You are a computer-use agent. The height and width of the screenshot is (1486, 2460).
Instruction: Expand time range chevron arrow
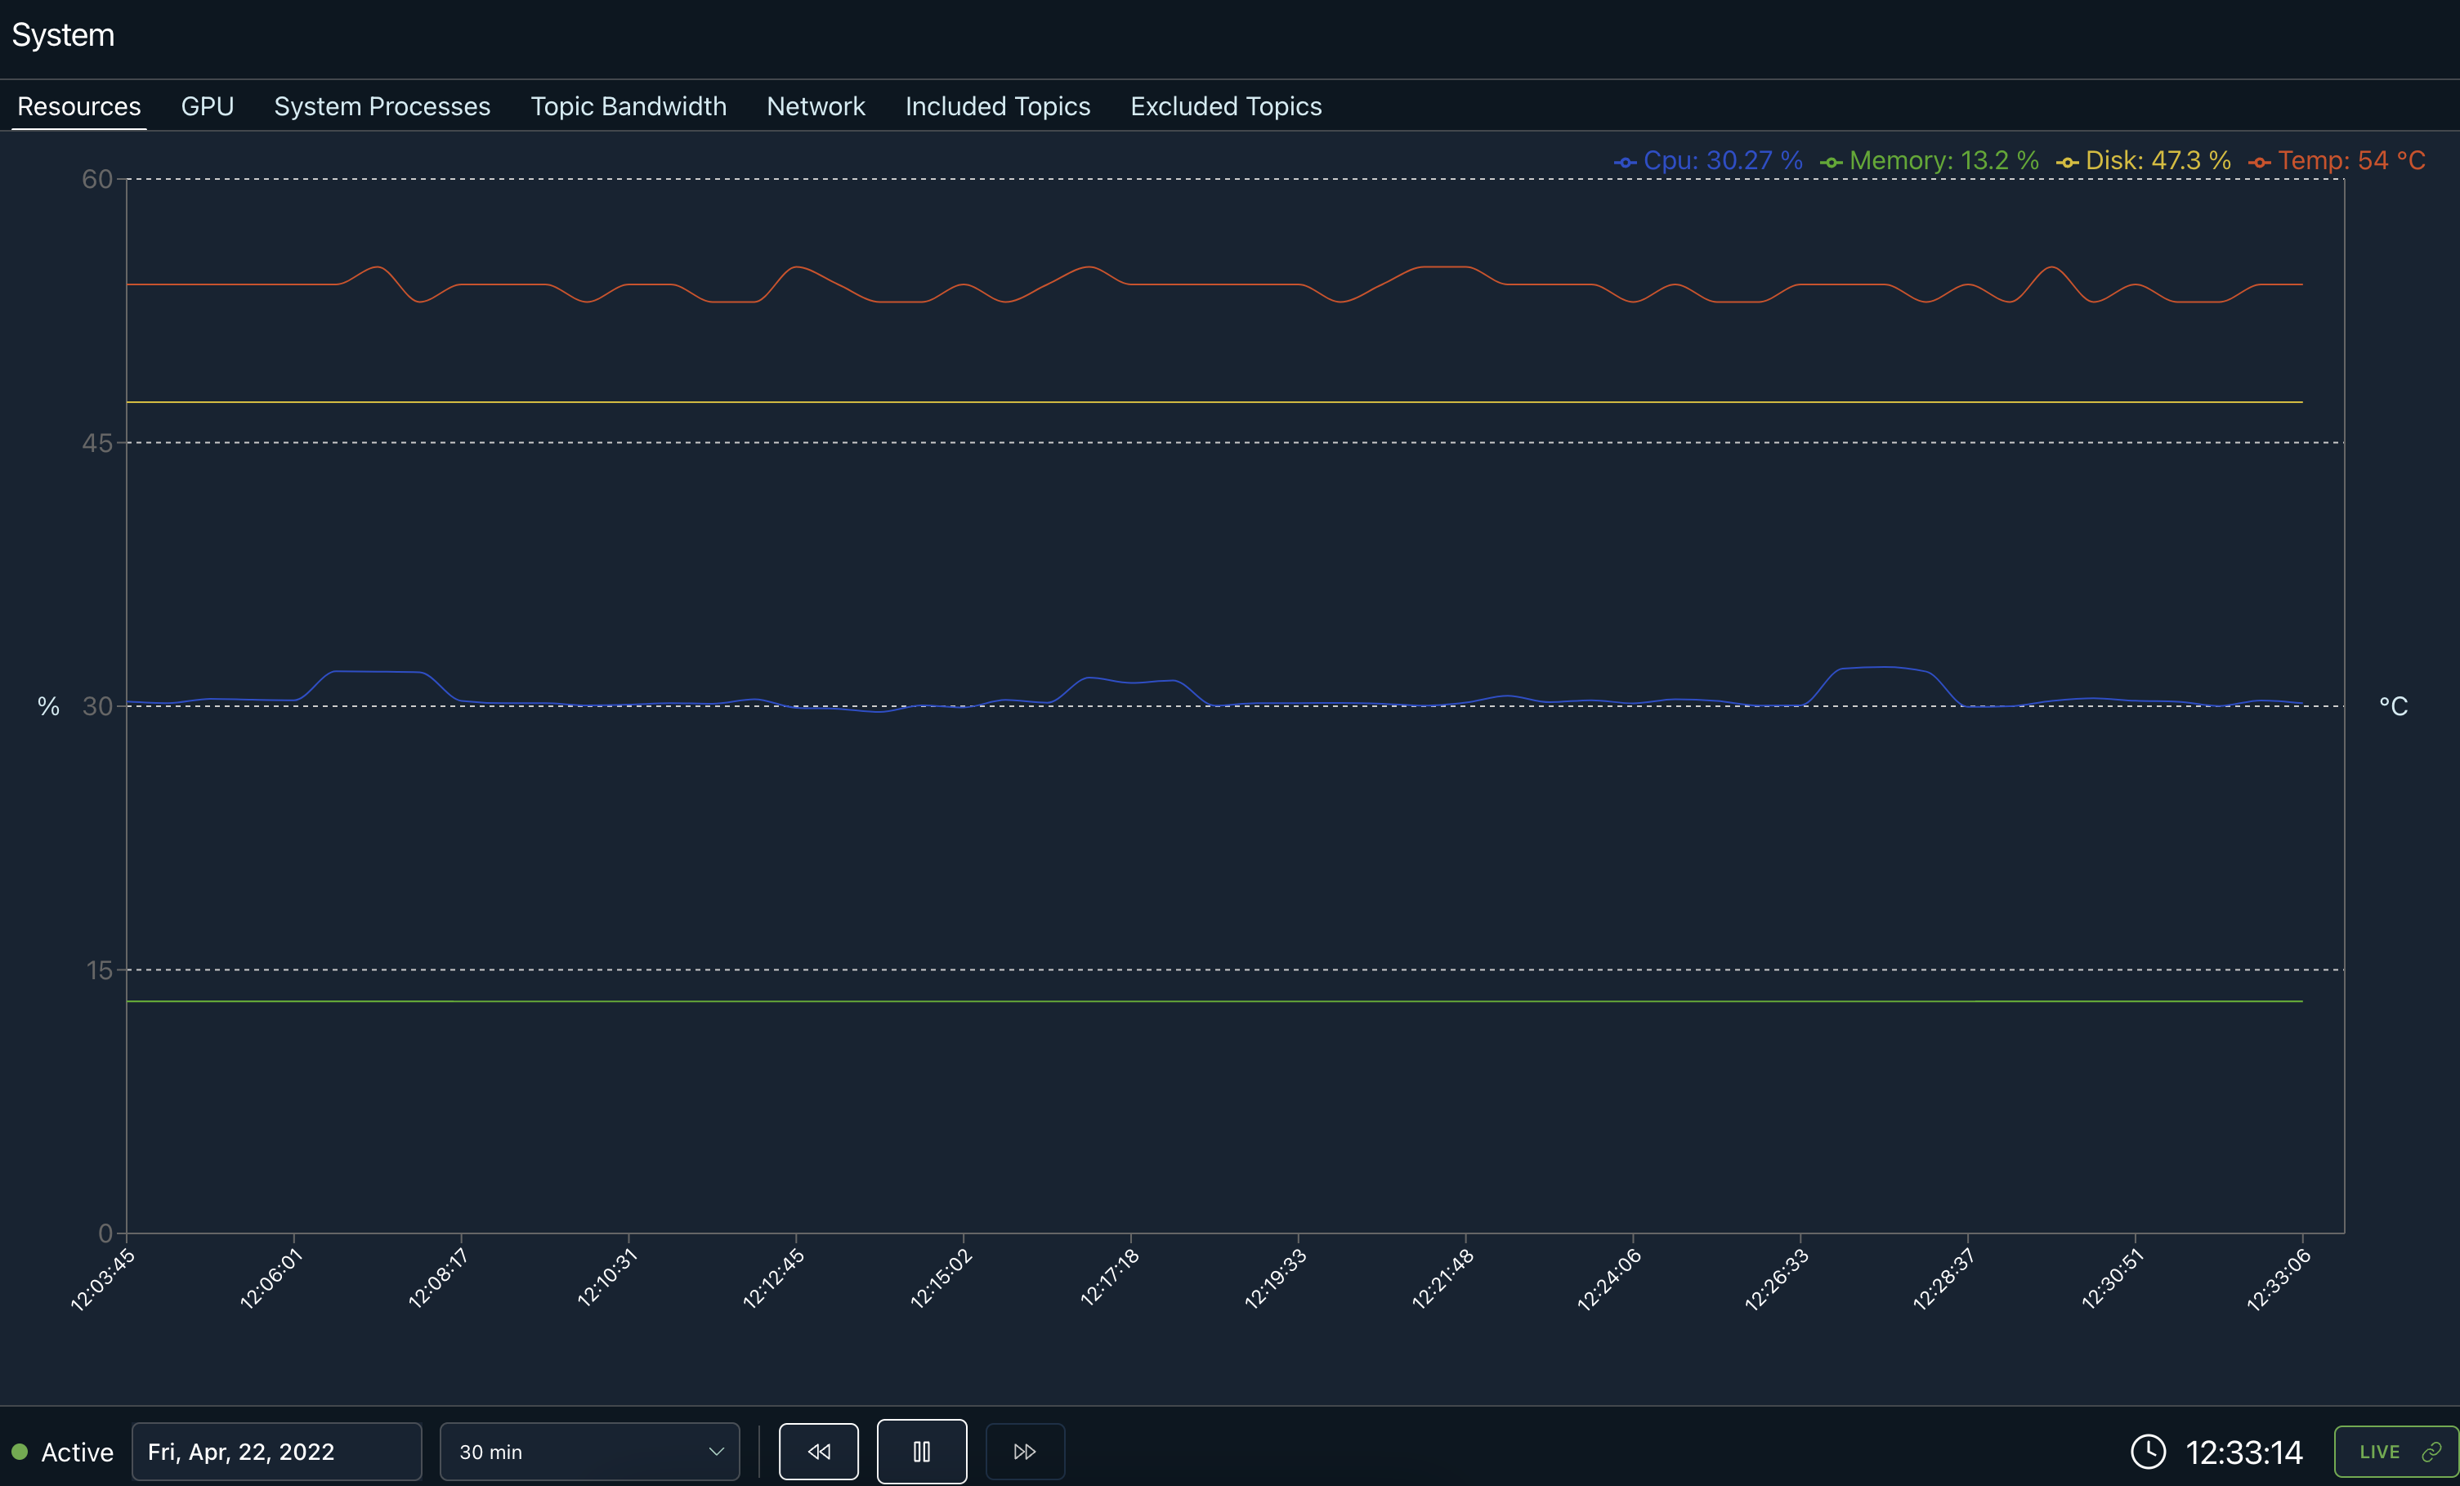[716, 1451]
